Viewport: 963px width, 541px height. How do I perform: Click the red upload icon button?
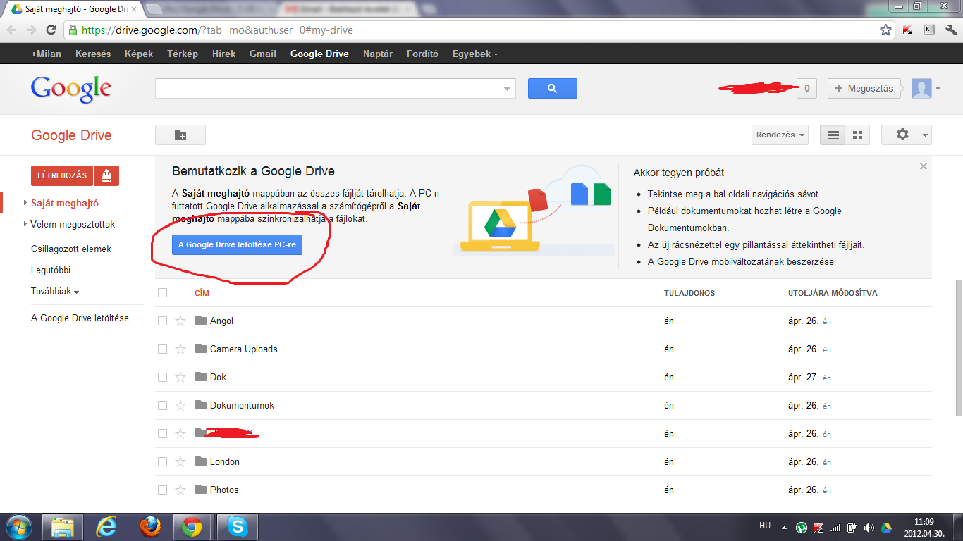click(x=106, y=175)
